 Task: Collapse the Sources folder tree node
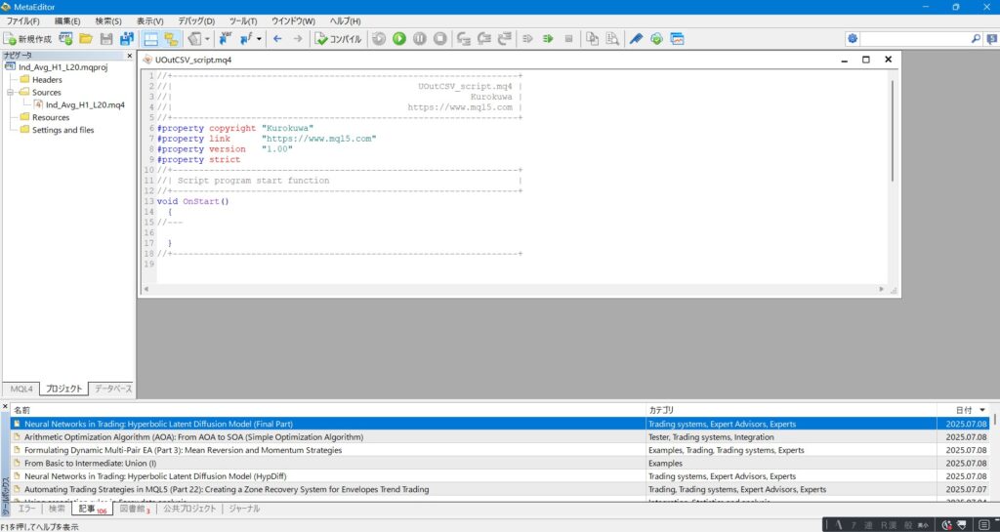[x=10, y=93]
